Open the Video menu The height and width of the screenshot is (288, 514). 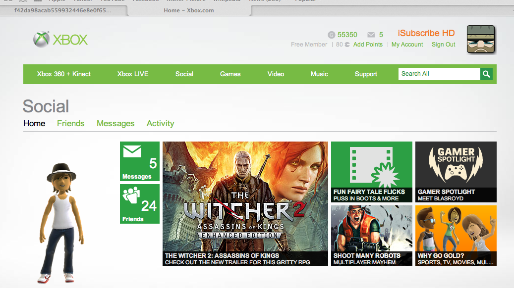point(276,74)
